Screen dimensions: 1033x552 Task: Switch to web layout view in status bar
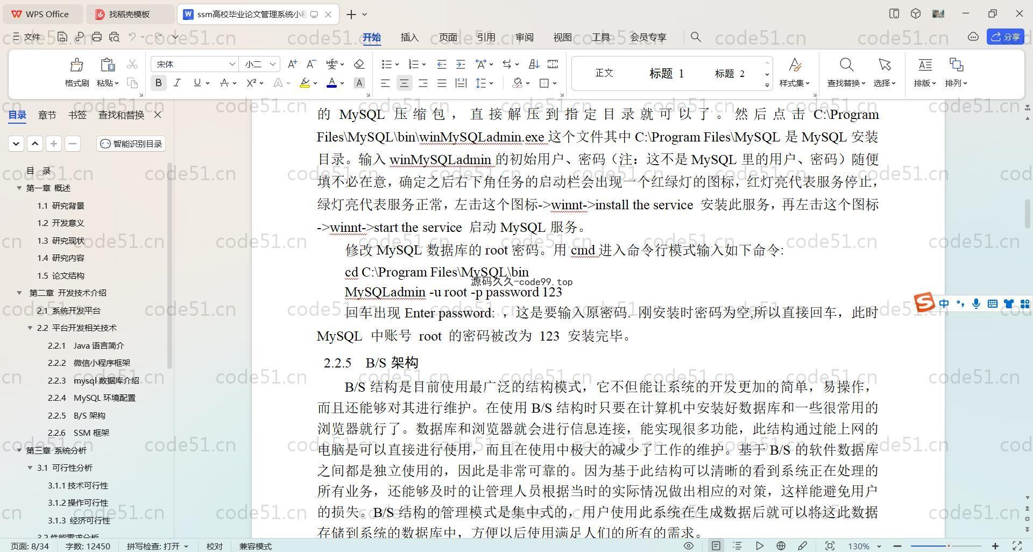pyautogui.click(x=781, y=546)
